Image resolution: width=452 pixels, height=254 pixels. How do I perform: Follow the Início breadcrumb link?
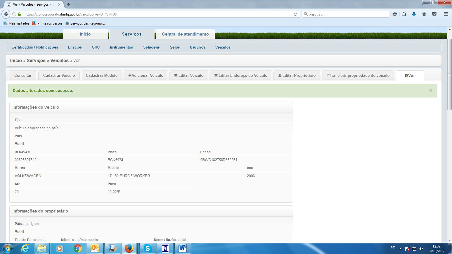(16, 60)
